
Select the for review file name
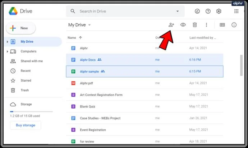[87, 142]
